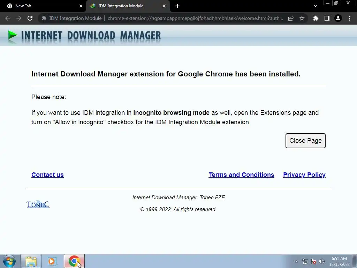Open Windows Explorer from the taskbar
The image size is (357, 268).
tap(31, 261)
